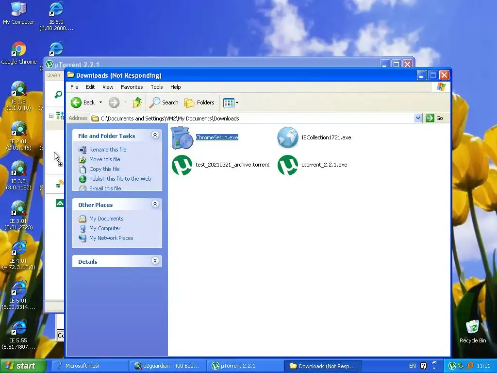Open the Views icon button
The height and width of the screenshot is (373, 497).
click(x=229, y=102)
